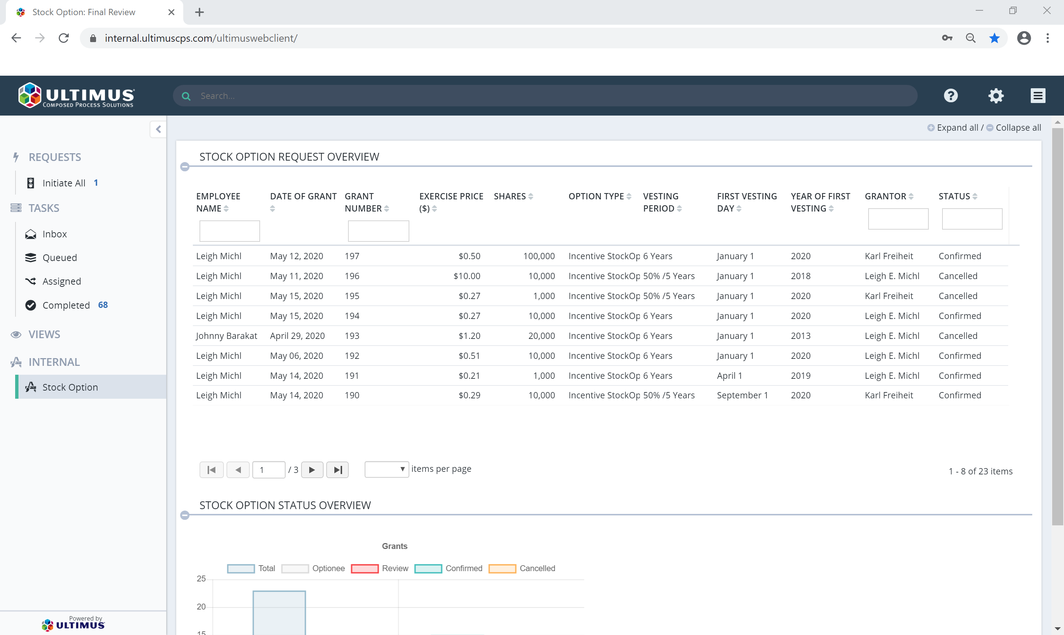Sort grants by Date of Grant column
The height and width of the screenshot is (635, 1064).
(273, 208)
